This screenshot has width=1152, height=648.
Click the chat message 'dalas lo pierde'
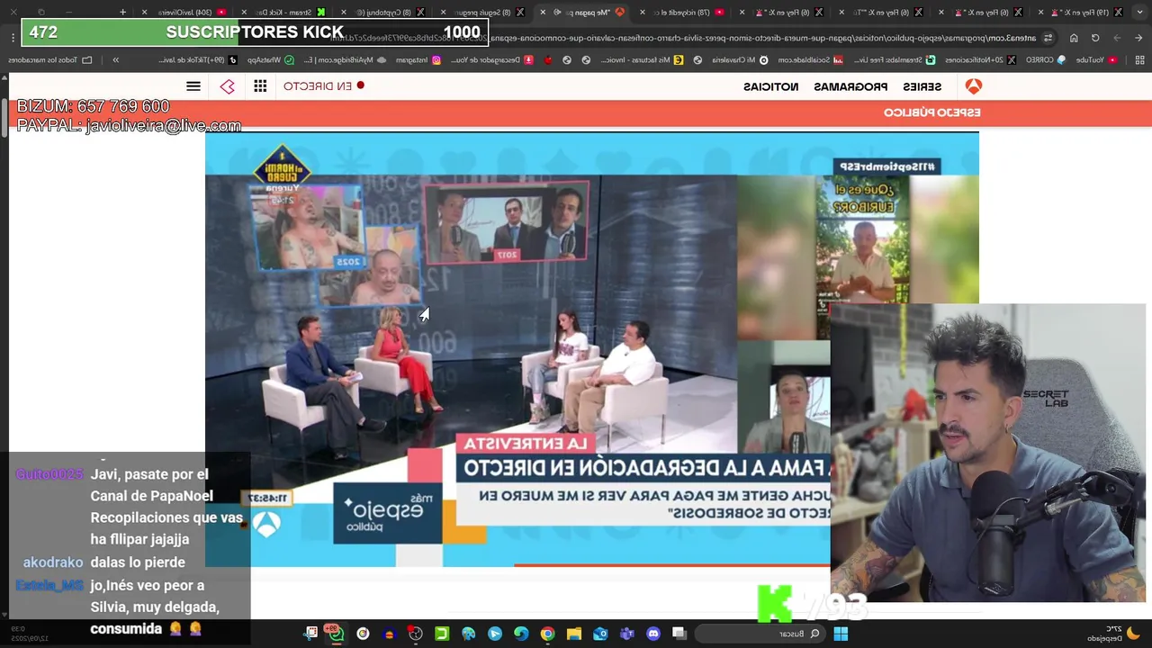point(138,562)
